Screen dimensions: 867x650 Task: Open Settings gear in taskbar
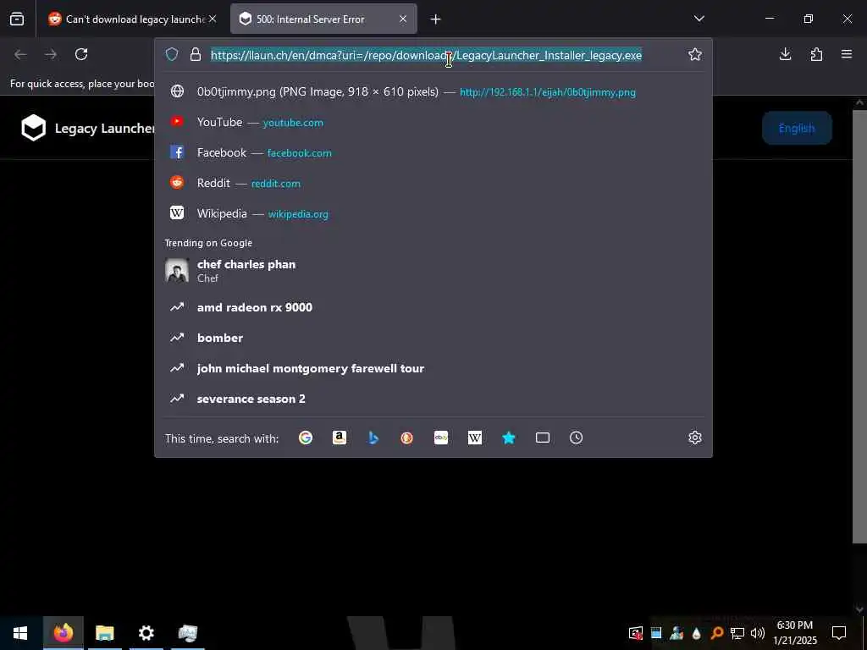pos(146,633)
